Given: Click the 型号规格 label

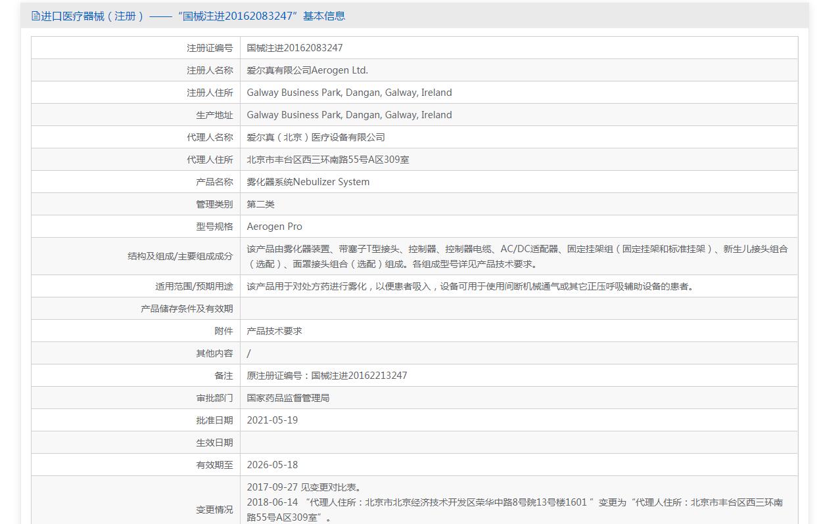Looking at the screenshot, I should [x=214, y=227].
